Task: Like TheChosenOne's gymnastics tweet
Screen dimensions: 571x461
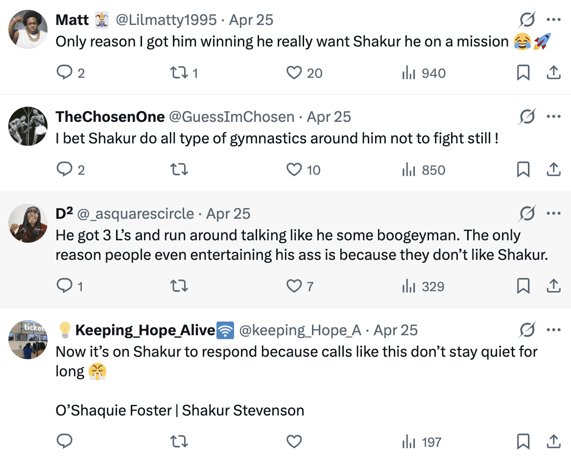Action: pyautogui.click(x=294, y=170)
